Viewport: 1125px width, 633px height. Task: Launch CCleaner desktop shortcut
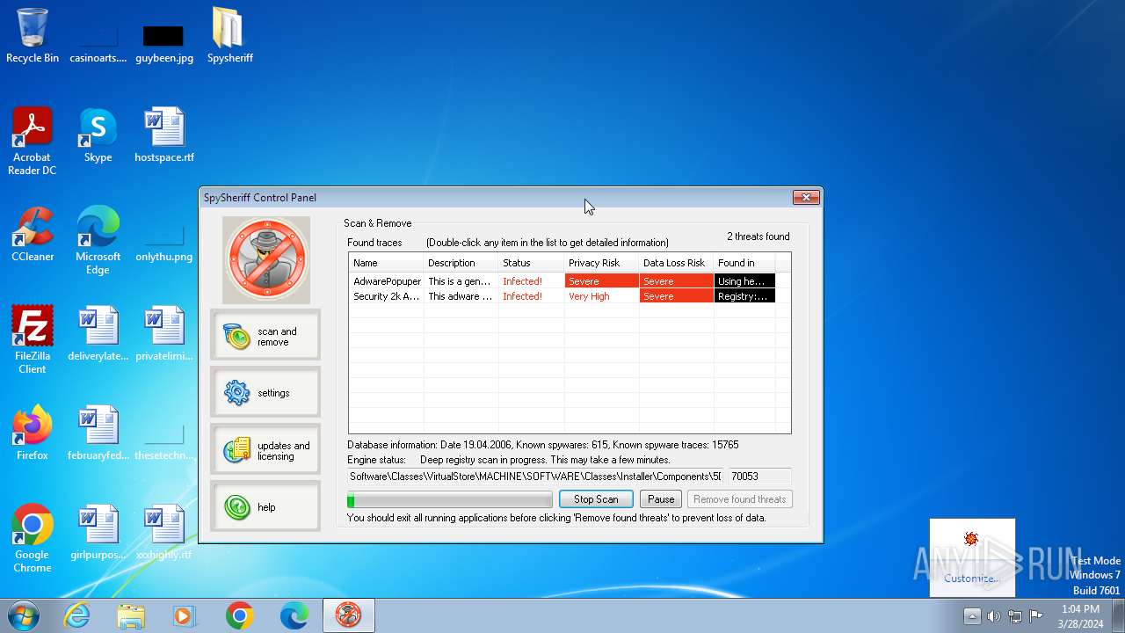point(33,234)
